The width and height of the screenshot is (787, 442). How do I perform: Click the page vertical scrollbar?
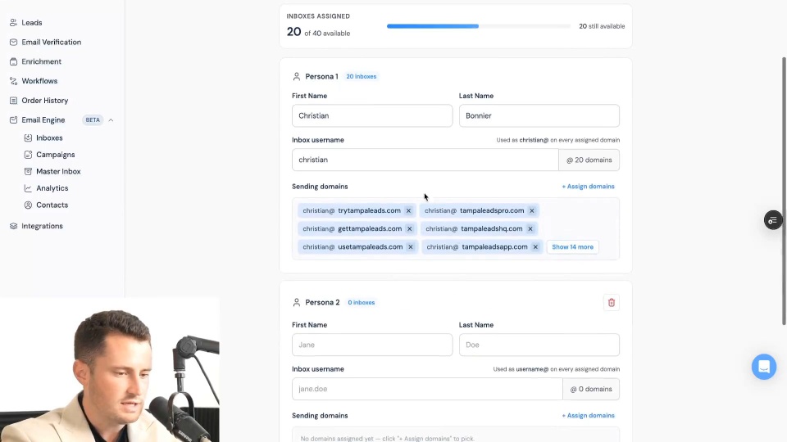[784, 191]
